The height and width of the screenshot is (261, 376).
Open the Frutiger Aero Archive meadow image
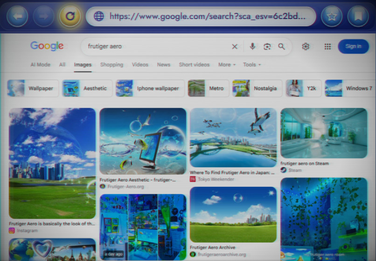233,214
